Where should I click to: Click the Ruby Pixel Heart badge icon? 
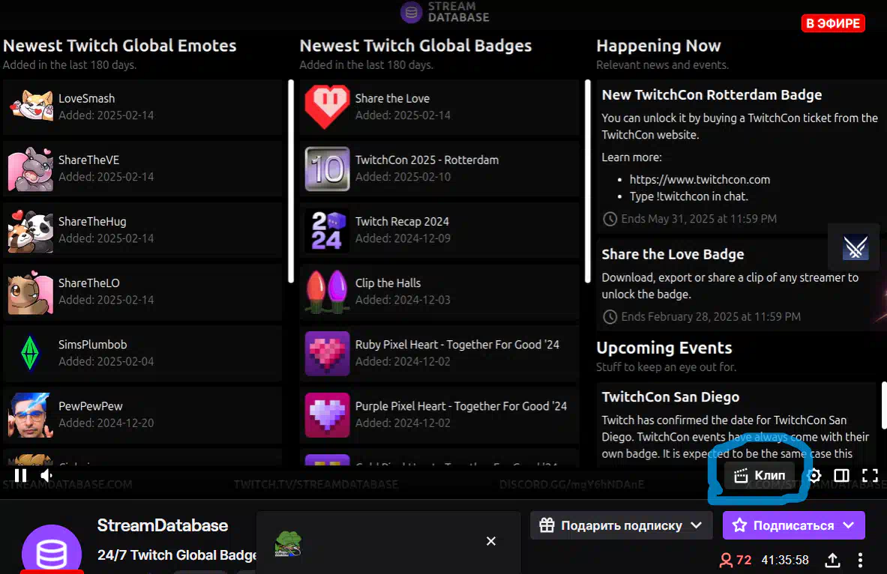click(x=327, y=354)
